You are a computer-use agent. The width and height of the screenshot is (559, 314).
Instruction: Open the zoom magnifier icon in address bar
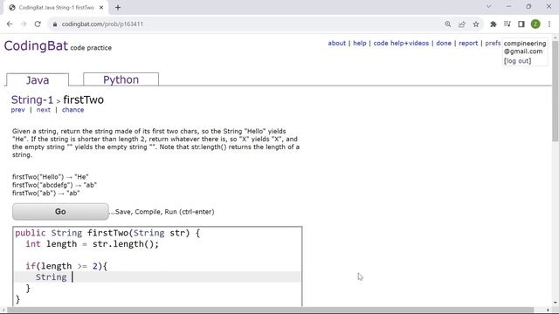(x=448, y=24)
